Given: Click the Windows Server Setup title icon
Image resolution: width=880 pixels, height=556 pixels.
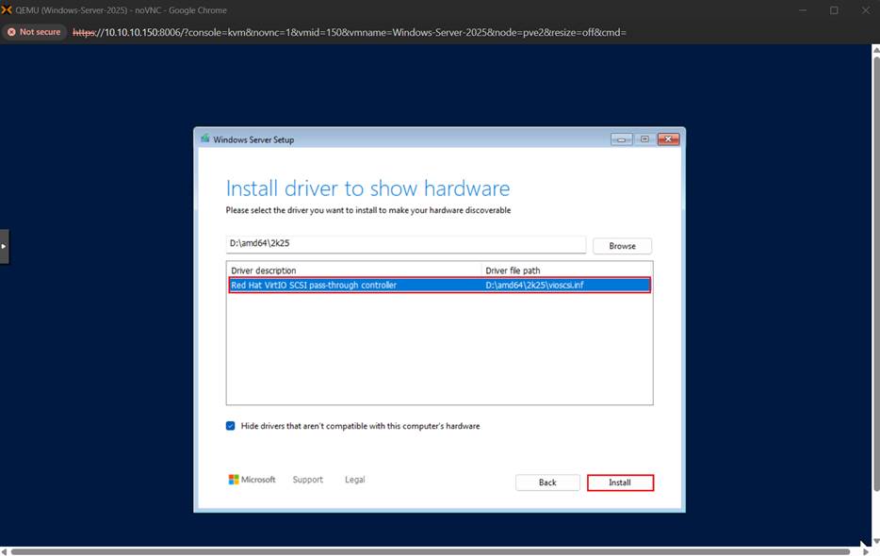Looking at the screenshot, I should click(204, 139).
